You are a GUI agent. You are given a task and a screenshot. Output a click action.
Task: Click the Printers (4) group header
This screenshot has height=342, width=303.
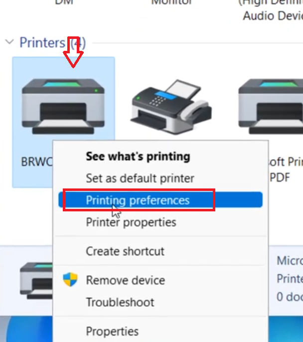(x=52, y=43)
